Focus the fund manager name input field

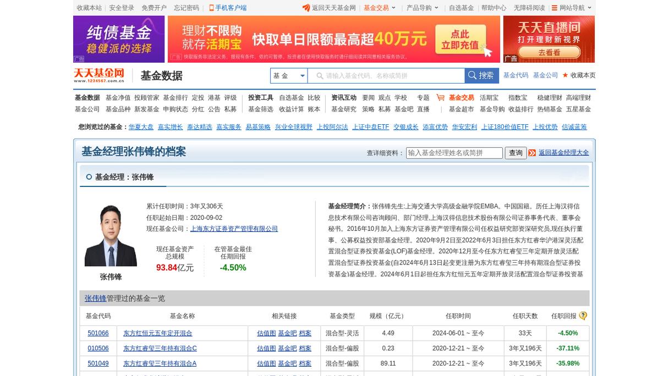(x=454, y=153)
